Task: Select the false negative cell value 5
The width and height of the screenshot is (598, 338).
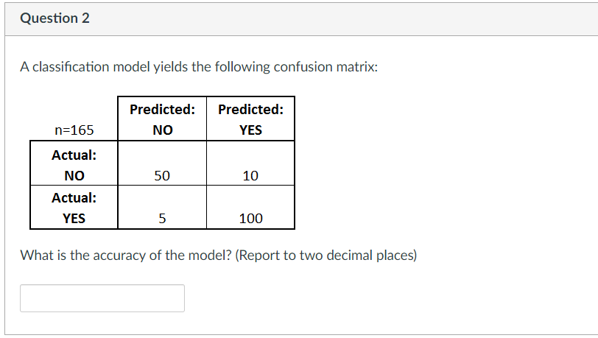Action: coord(162,218)
